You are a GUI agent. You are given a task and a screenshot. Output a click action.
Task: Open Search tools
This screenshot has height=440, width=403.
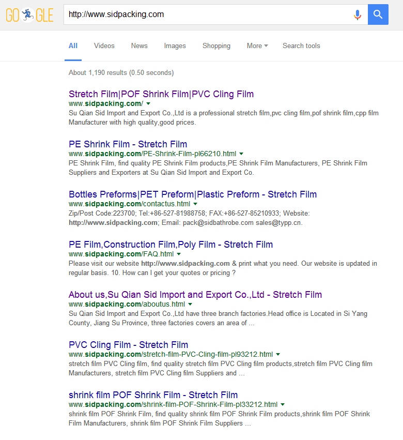pyautogui.click(x=301, y=45)
